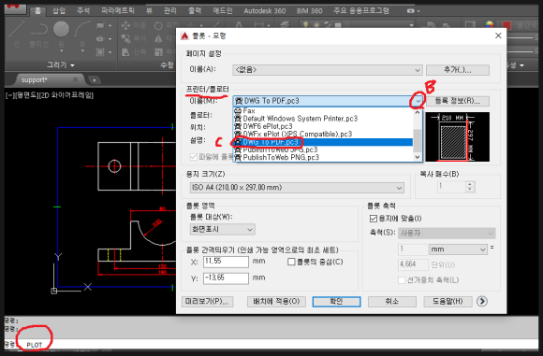This screenshot has width=543, height=356.
Task: Switch to the Autodesk 360 ribbon tab
Action: click(x=265, y=10)
